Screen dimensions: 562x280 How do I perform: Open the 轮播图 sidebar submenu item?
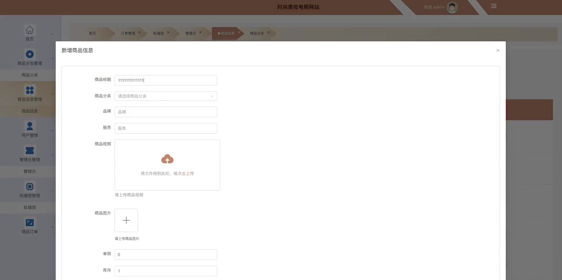coord(30,207)
